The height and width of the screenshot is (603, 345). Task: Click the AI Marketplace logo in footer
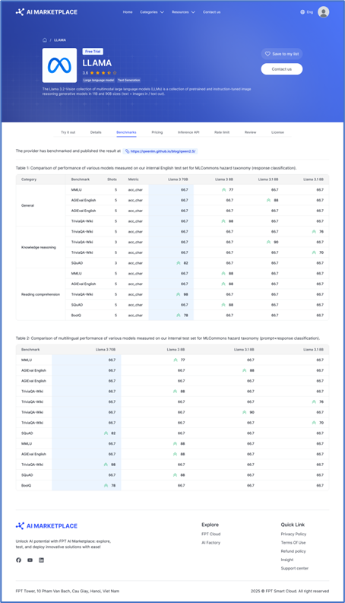click(46, 525)
